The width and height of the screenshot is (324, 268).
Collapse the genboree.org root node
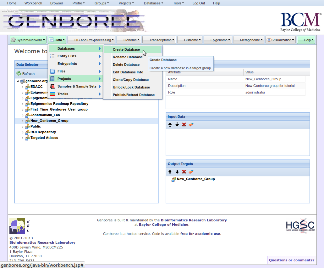[18, 81]
